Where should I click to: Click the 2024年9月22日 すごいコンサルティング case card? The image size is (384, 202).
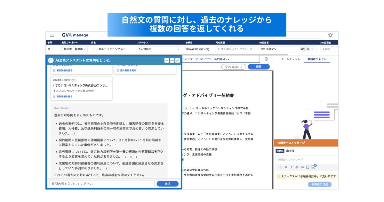click(x=81, y=88)
